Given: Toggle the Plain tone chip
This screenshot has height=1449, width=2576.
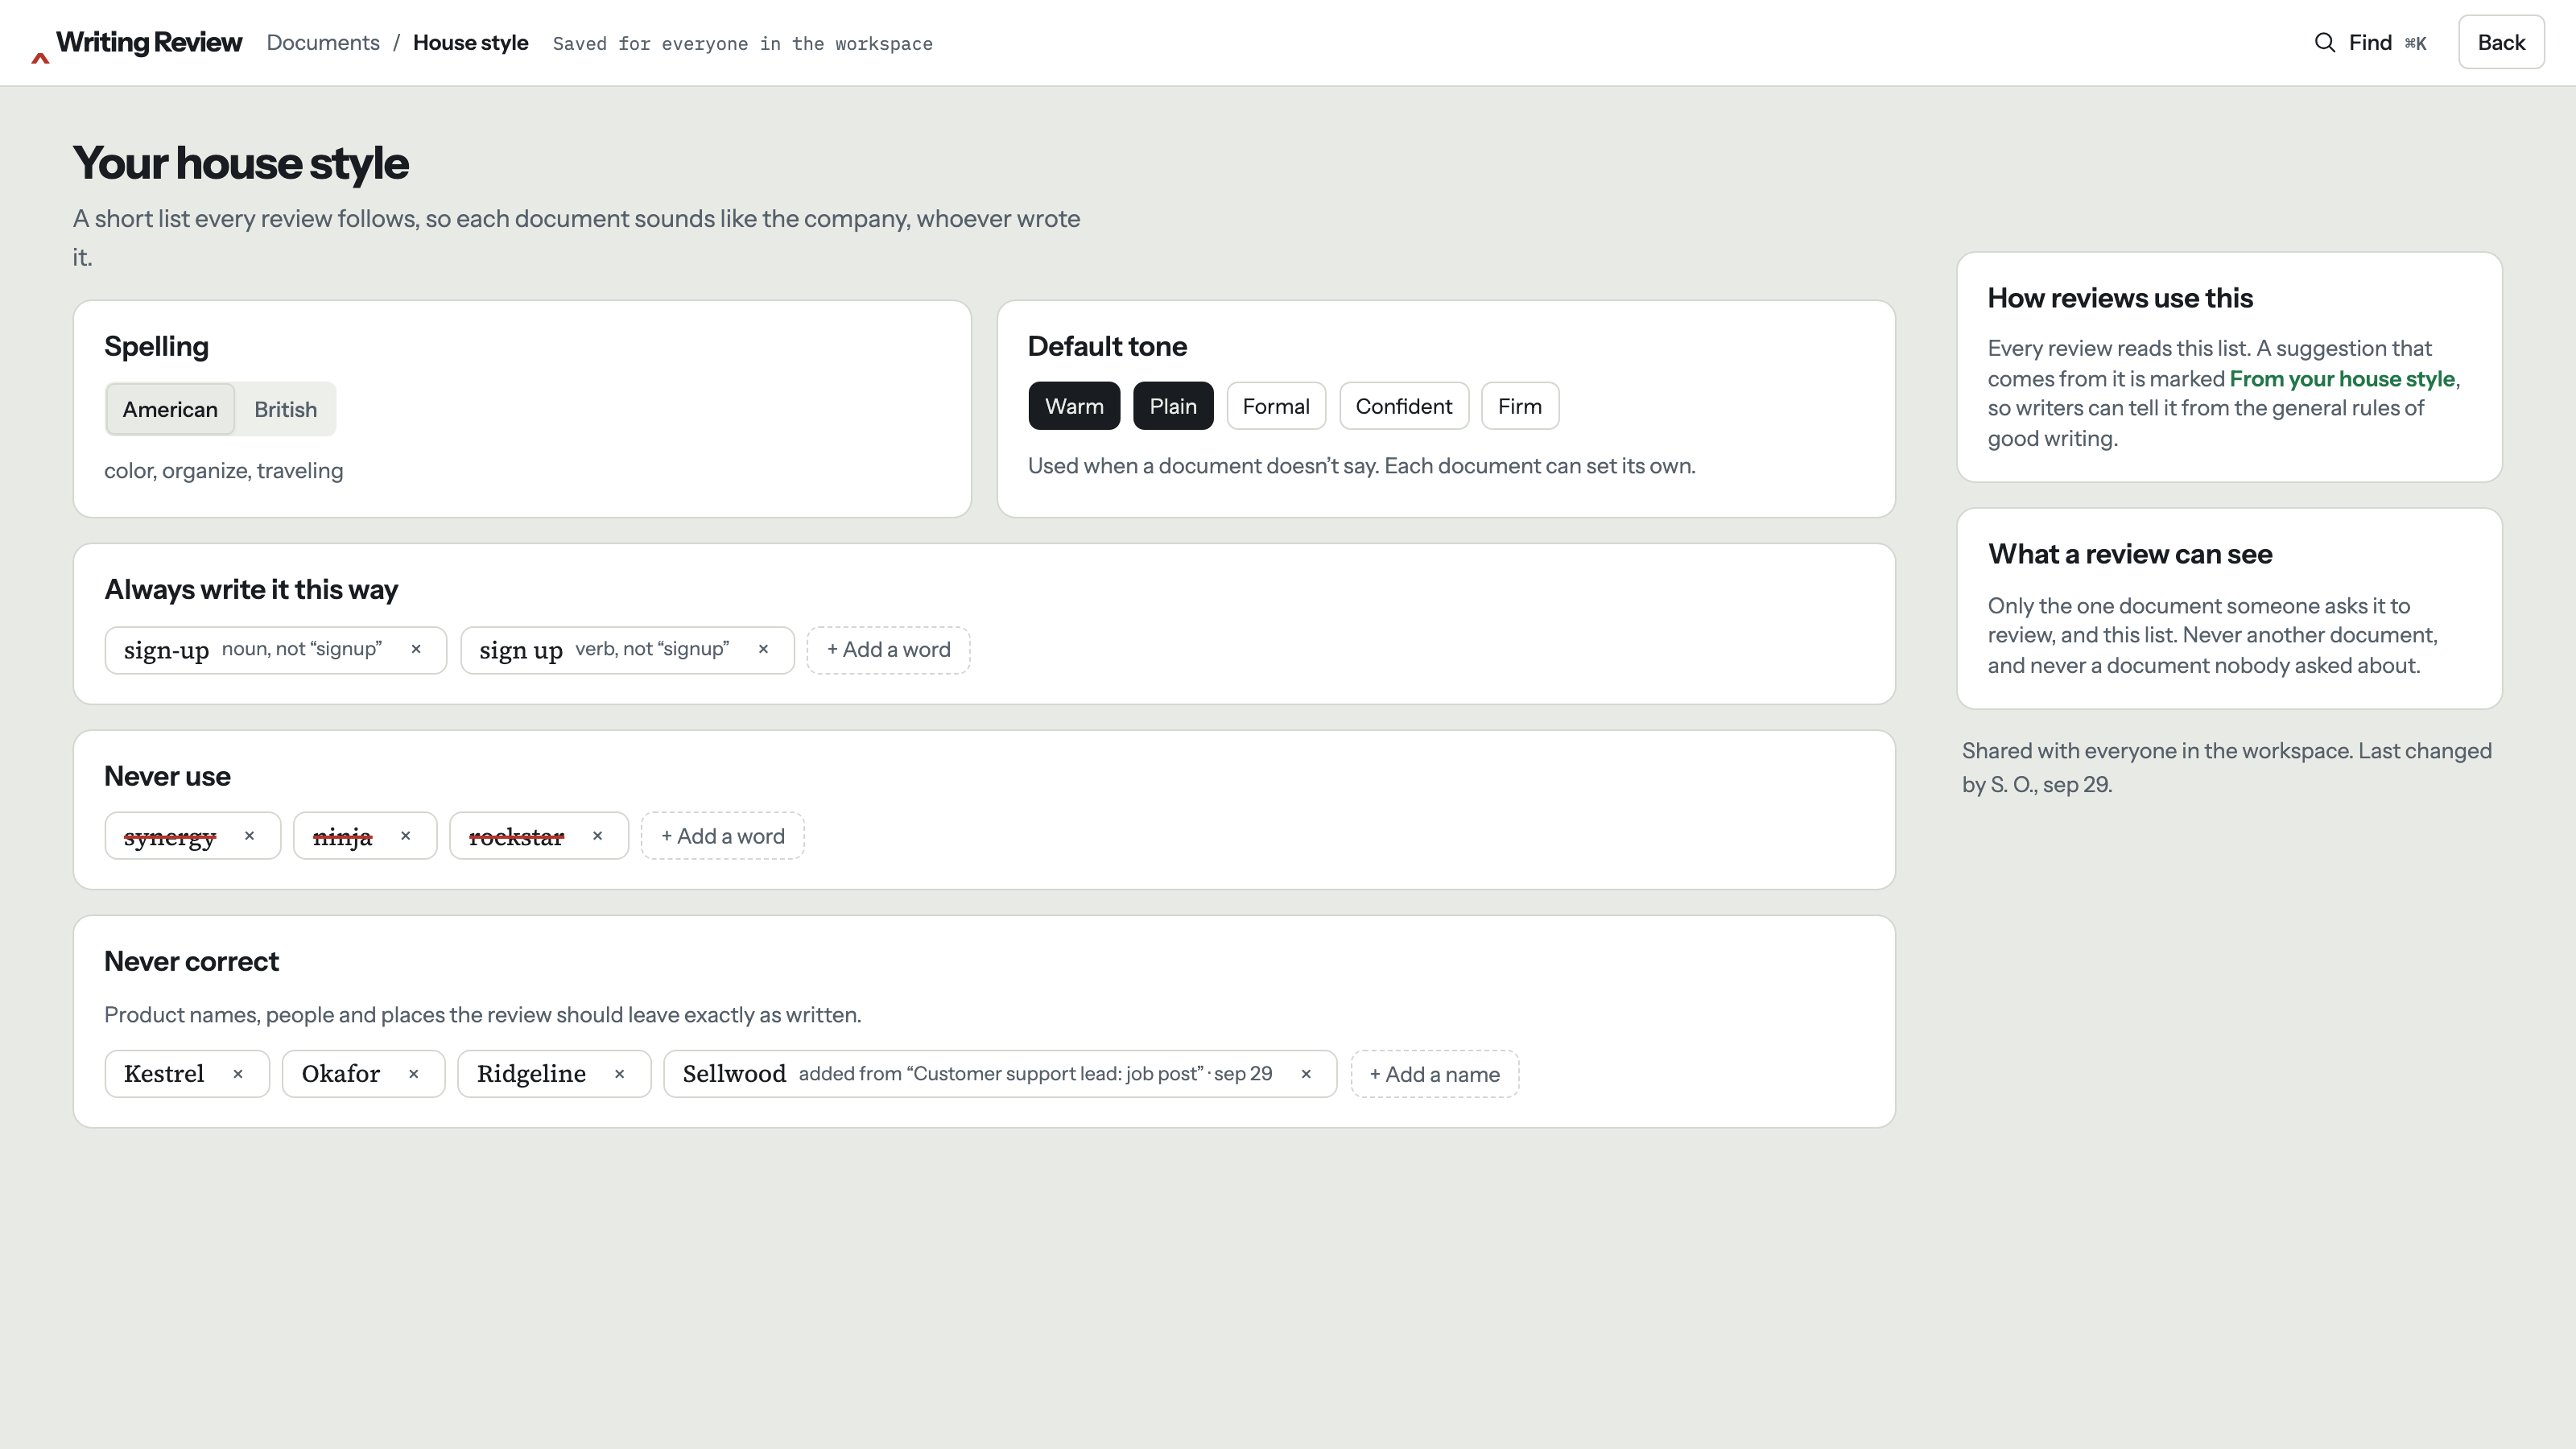Looking at the screenshot, I should [1173, 406].
